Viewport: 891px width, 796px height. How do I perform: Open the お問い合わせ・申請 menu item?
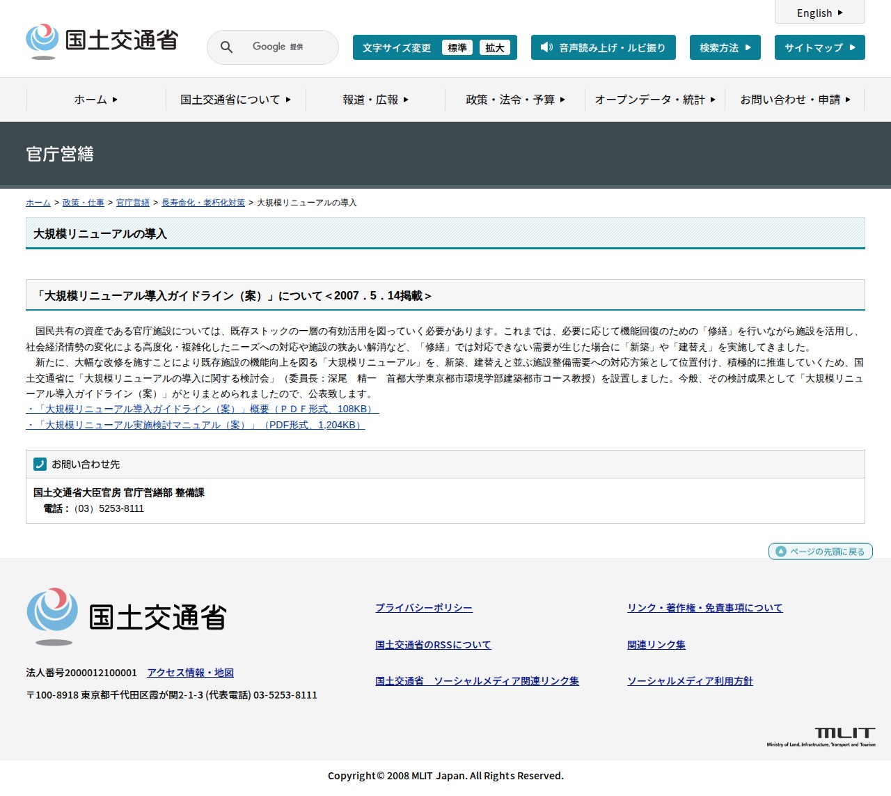(x=794, y=100)
